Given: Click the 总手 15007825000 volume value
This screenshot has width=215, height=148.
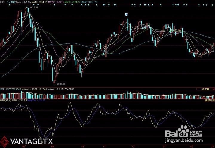Looking at the screenshot, I should (x=10, y=89).
